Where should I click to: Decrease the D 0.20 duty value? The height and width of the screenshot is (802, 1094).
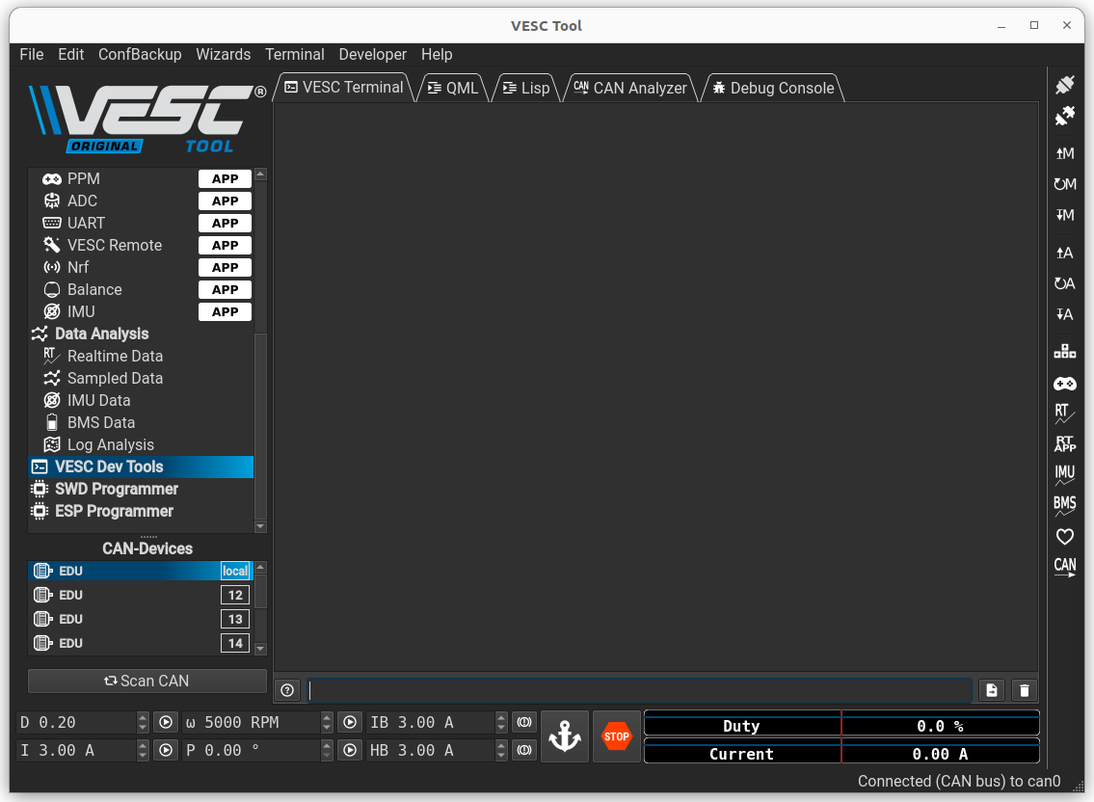coord(143,725)
